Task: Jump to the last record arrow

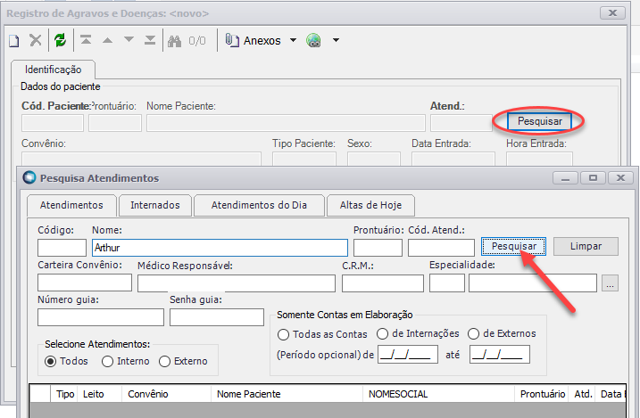Action: pos(150,40)
